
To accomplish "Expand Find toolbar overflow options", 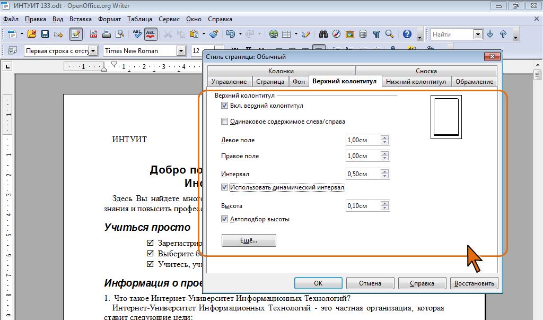I will 516,34.
